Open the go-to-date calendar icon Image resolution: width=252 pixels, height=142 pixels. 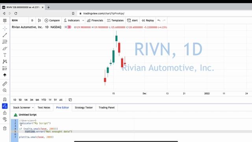click(x=70, y=100)
